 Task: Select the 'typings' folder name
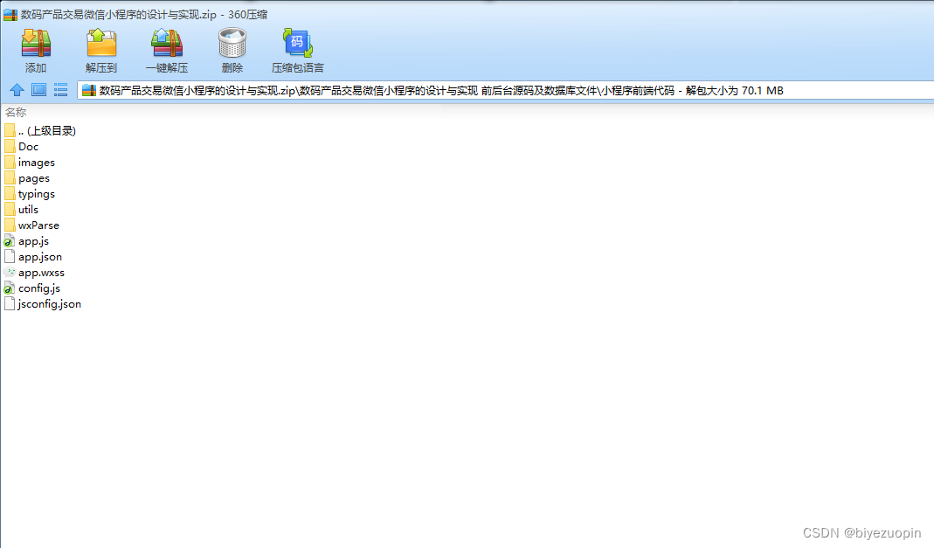(x=37, y=193)
